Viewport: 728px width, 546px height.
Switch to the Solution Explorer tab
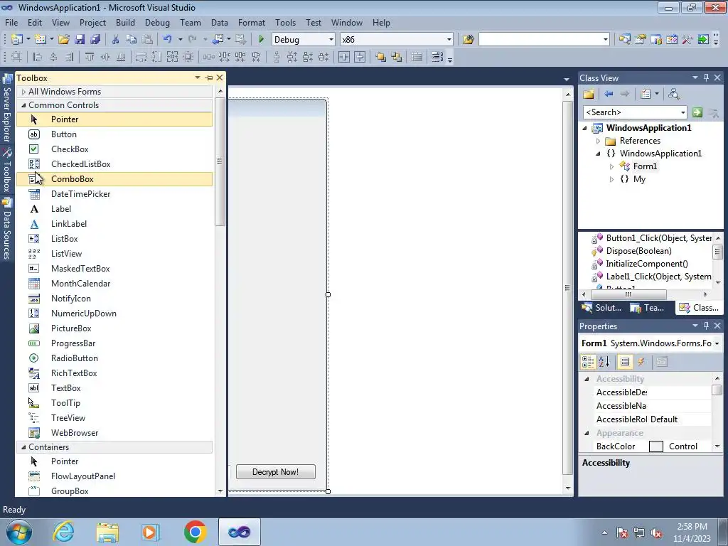coord(601,308)
